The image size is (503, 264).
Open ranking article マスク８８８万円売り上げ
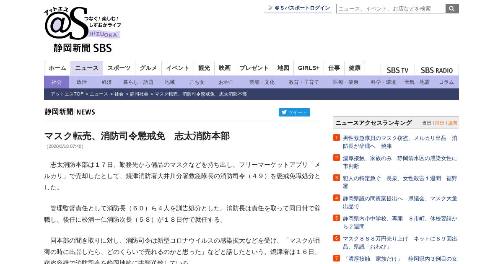pyautogui.click(x=400, y=243)
